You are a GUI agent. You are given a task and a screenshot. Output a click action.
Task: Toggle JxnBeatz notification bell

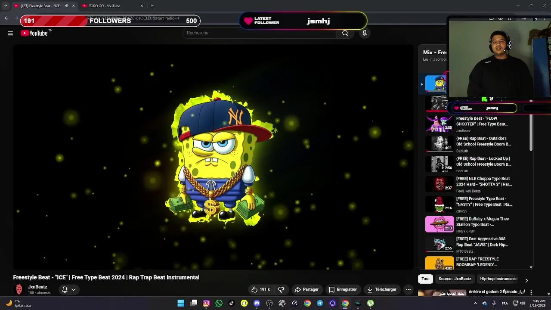coord(65,290)
